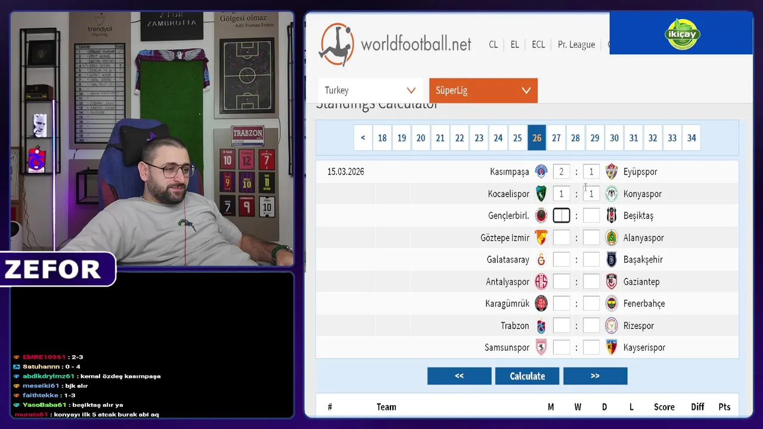Click the Başakşehir team crest
763x429 pixels.
(612, 260)
